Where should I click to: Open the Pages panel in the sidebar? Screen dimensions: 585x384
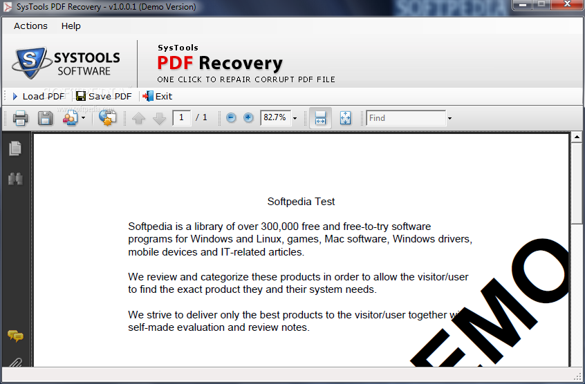(15, 148)
